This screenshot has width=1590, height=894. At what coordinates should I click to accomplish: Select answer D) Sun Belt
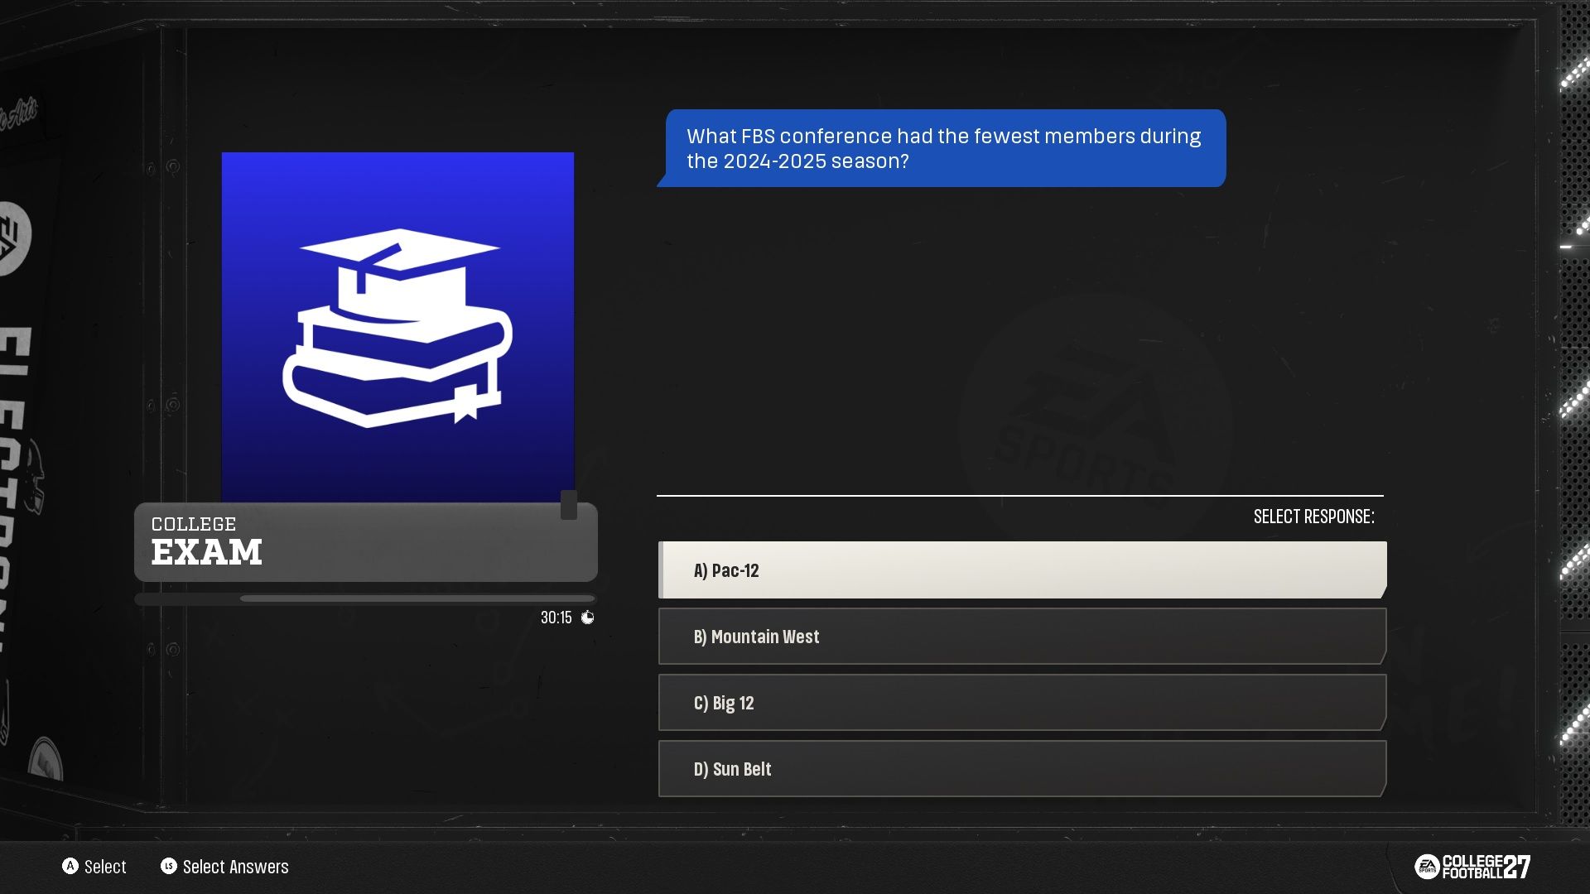[x=1022, y=769]
